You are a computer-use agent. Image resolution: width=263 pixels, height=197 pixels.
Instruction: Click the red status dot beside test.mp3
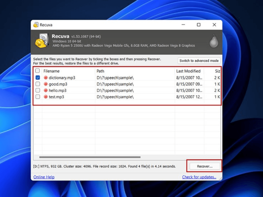click(46, 97)
